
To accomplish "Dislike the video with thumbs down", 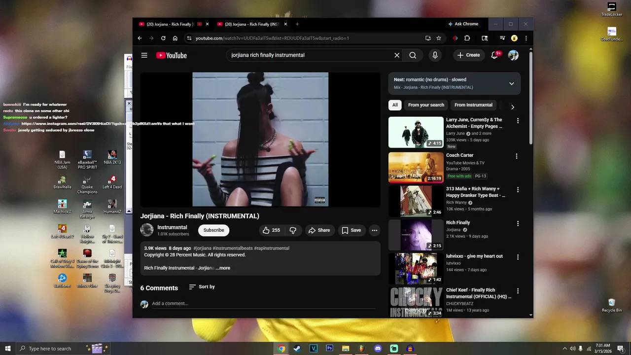I will 293,230.
